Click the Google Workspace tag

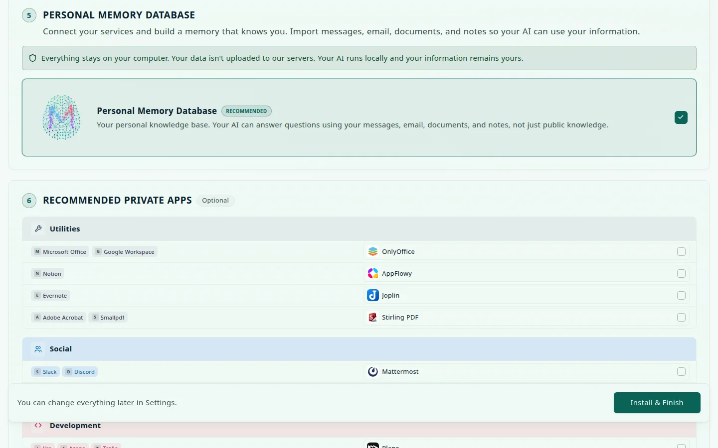point(125,252)
